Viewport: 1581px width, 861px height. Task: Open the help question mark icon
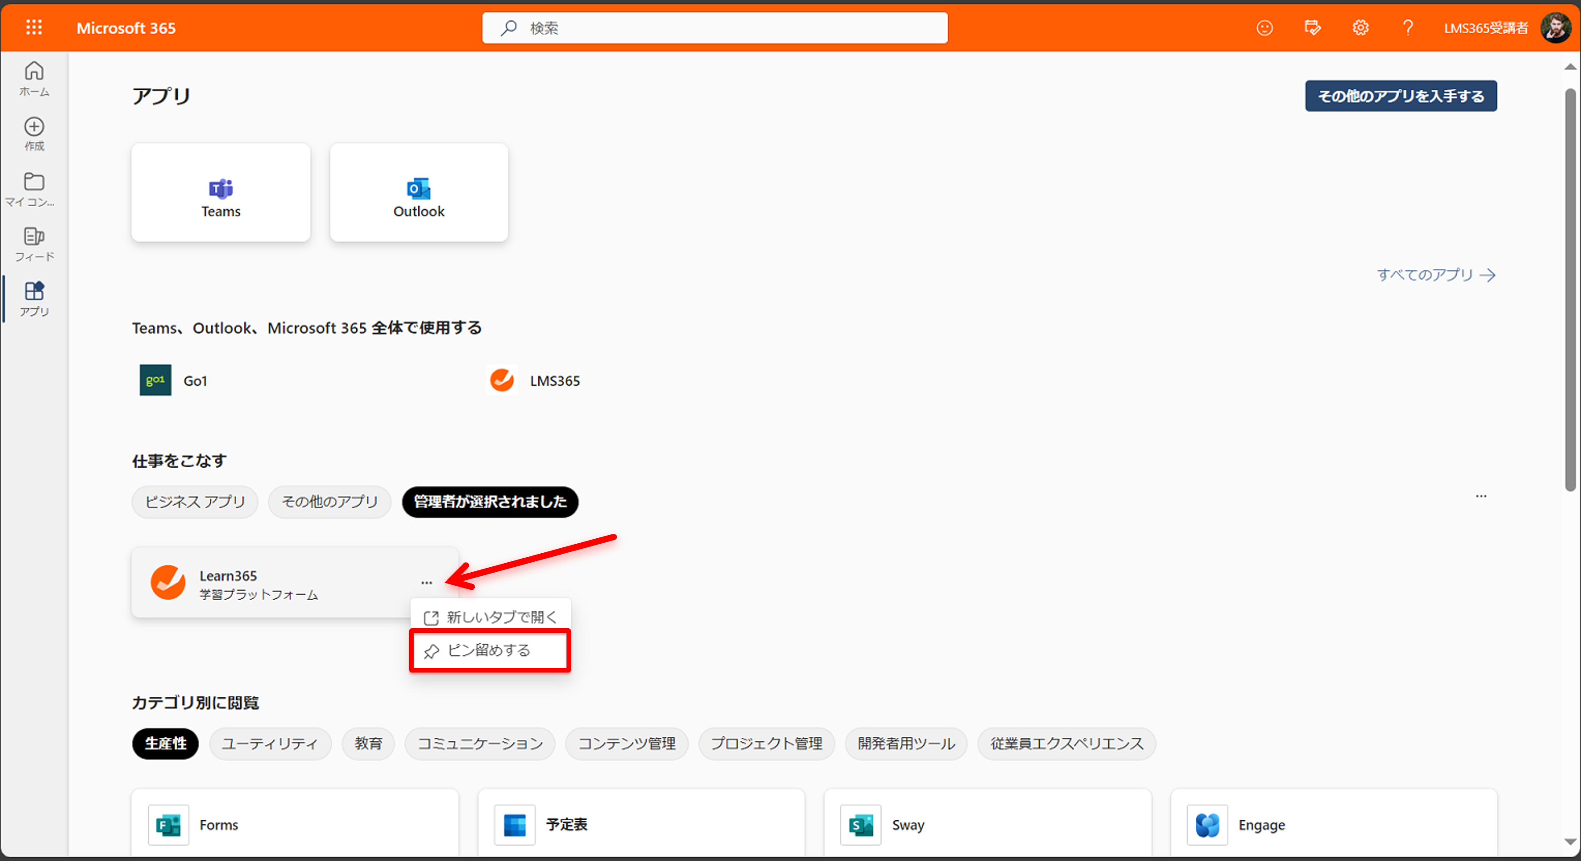(x=1408, y=28)
